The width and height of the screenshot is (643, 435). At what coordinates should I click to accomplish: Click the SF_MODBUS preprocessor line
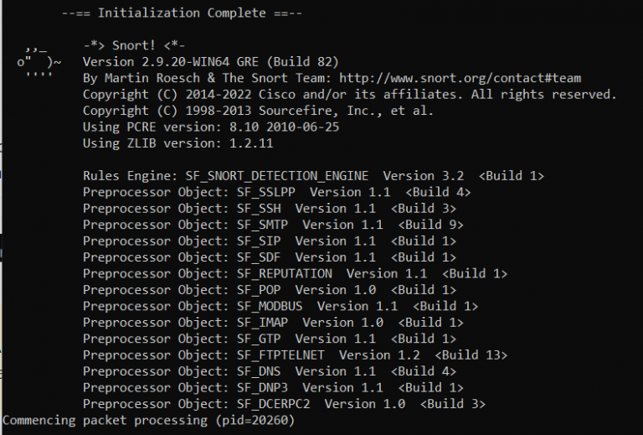tap(280, 306)
